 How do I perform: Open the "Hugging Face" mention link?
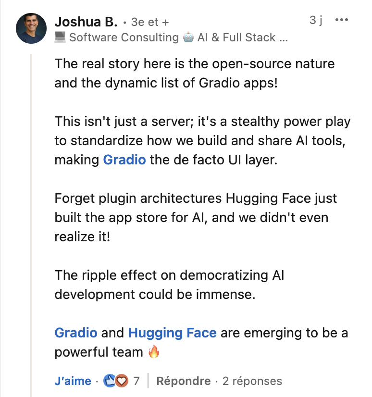point(172,333)
